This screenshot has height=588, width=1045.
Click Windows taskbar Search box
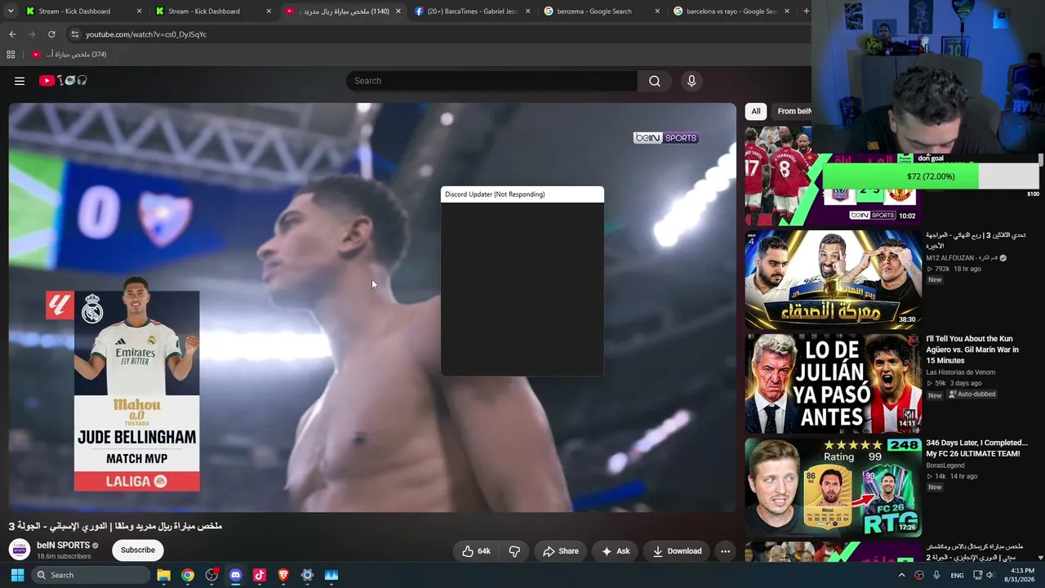click(89, 575)
